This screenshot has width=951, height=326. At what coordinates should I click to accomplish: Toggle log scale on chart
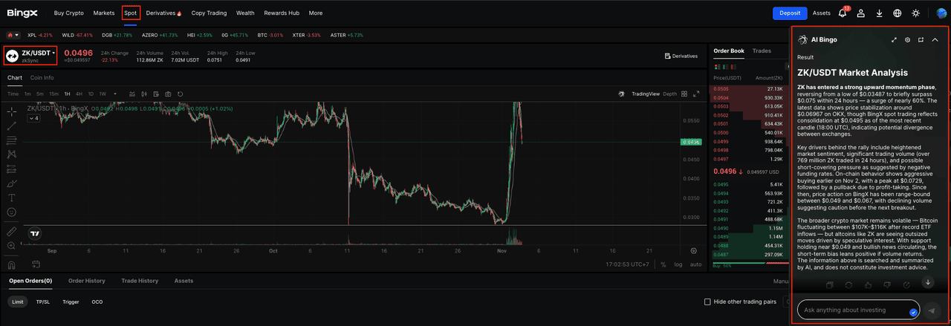click(x=678, y=264)
